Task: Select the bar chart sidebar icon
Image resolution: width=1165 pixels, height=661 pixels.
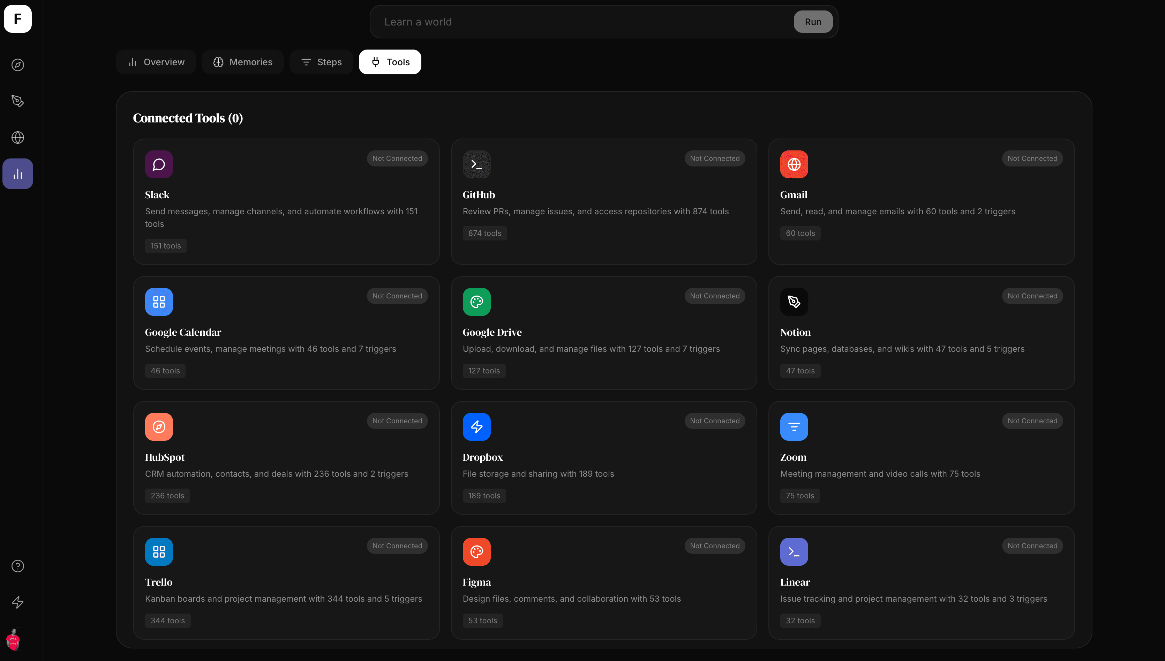Action: [18, 174]
